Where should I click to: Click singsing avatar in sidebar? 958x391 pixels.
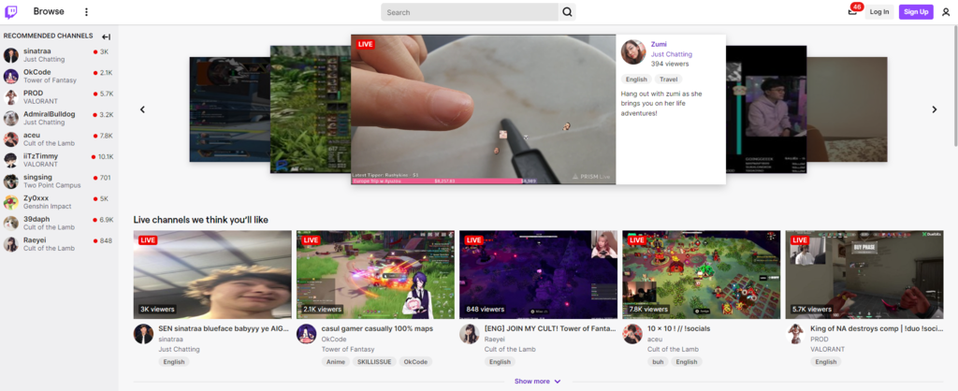tap(11, 181)
